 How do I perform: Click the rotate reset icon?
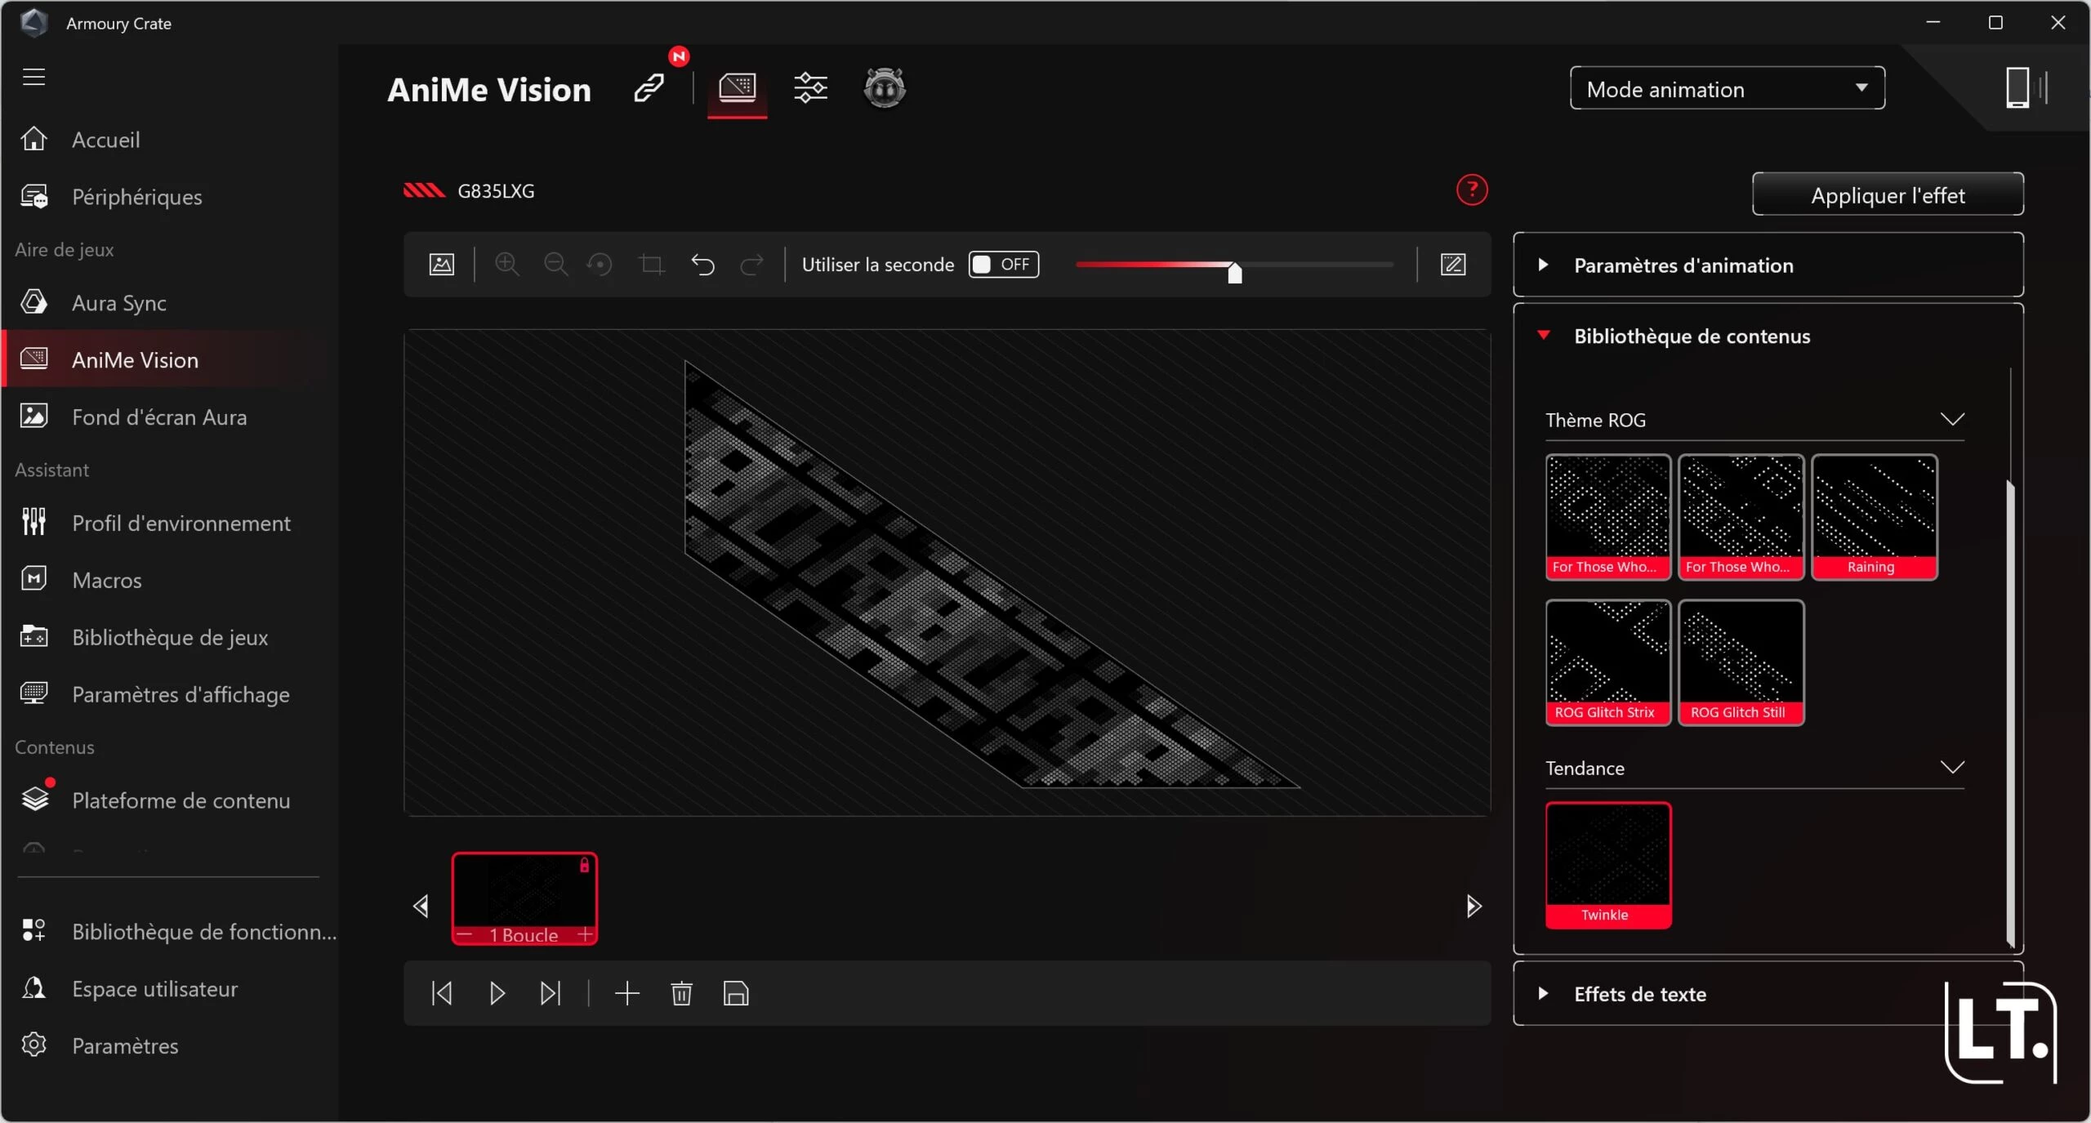click(x=600, y=265)
